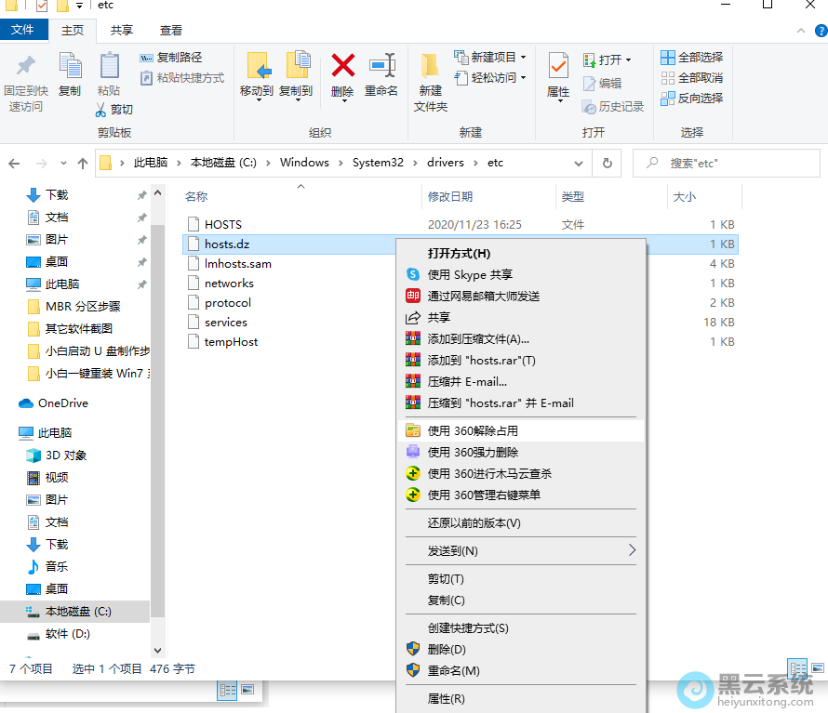The height and width of the screenshot is (713, 828).
Task: Click the address bar refresh button
Action: [608, 163]
